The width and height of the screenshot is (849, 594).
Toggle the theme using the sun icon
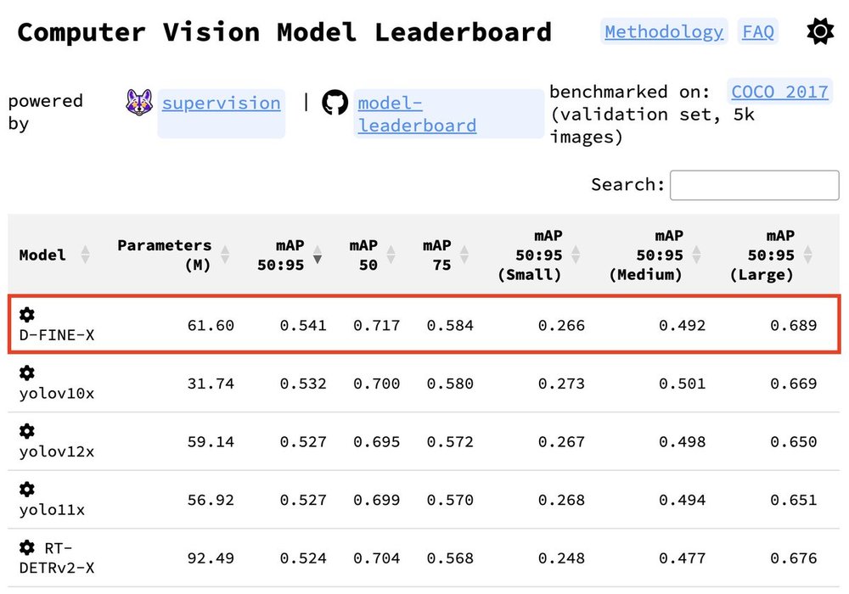tap(820, 32)
